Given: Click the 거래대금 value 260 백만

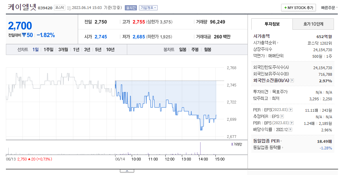Looking at the screenshot, I should pyautogui.click(x=222, y=37).
